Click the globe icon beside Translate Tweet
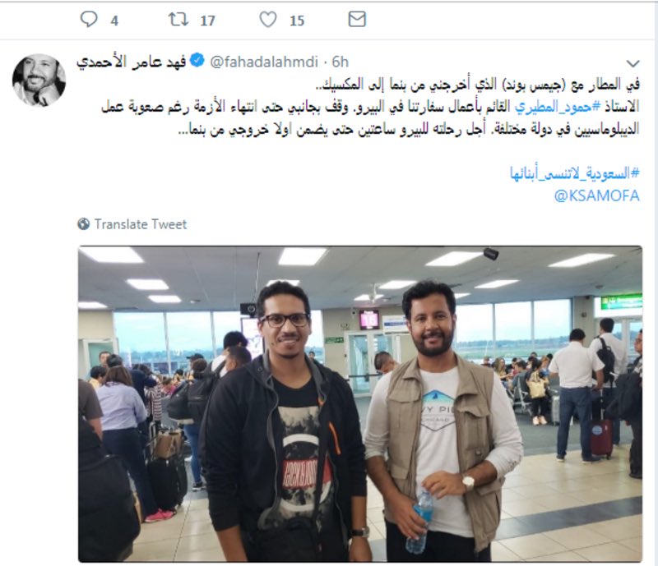This screenshot has height=566, width=658. (84, 224)
